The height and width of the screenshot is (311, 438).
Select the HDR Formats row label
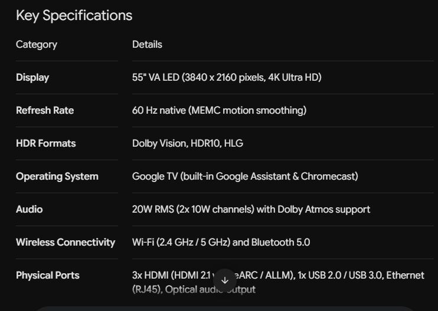pos(46,143)
